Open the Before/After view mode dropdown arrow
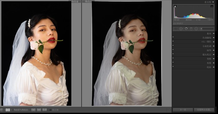 [12, 110]
